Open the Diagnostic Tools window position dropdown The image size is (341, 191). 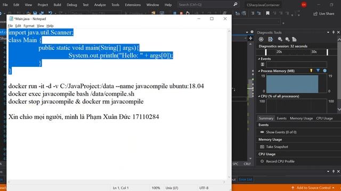pos(328,32)
